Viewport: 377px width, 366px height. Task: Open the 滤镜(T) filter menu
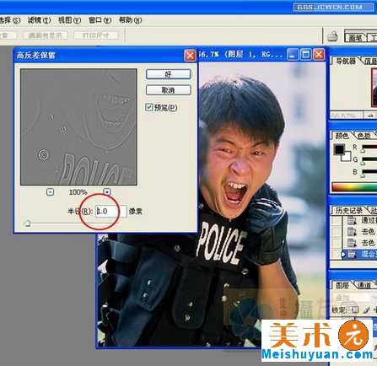(x=39, y=20)
